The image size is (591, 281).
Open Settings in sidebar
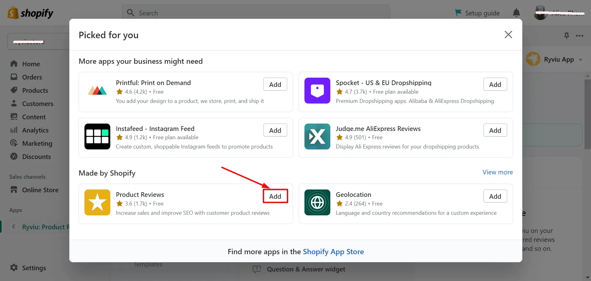pos(34,268)
